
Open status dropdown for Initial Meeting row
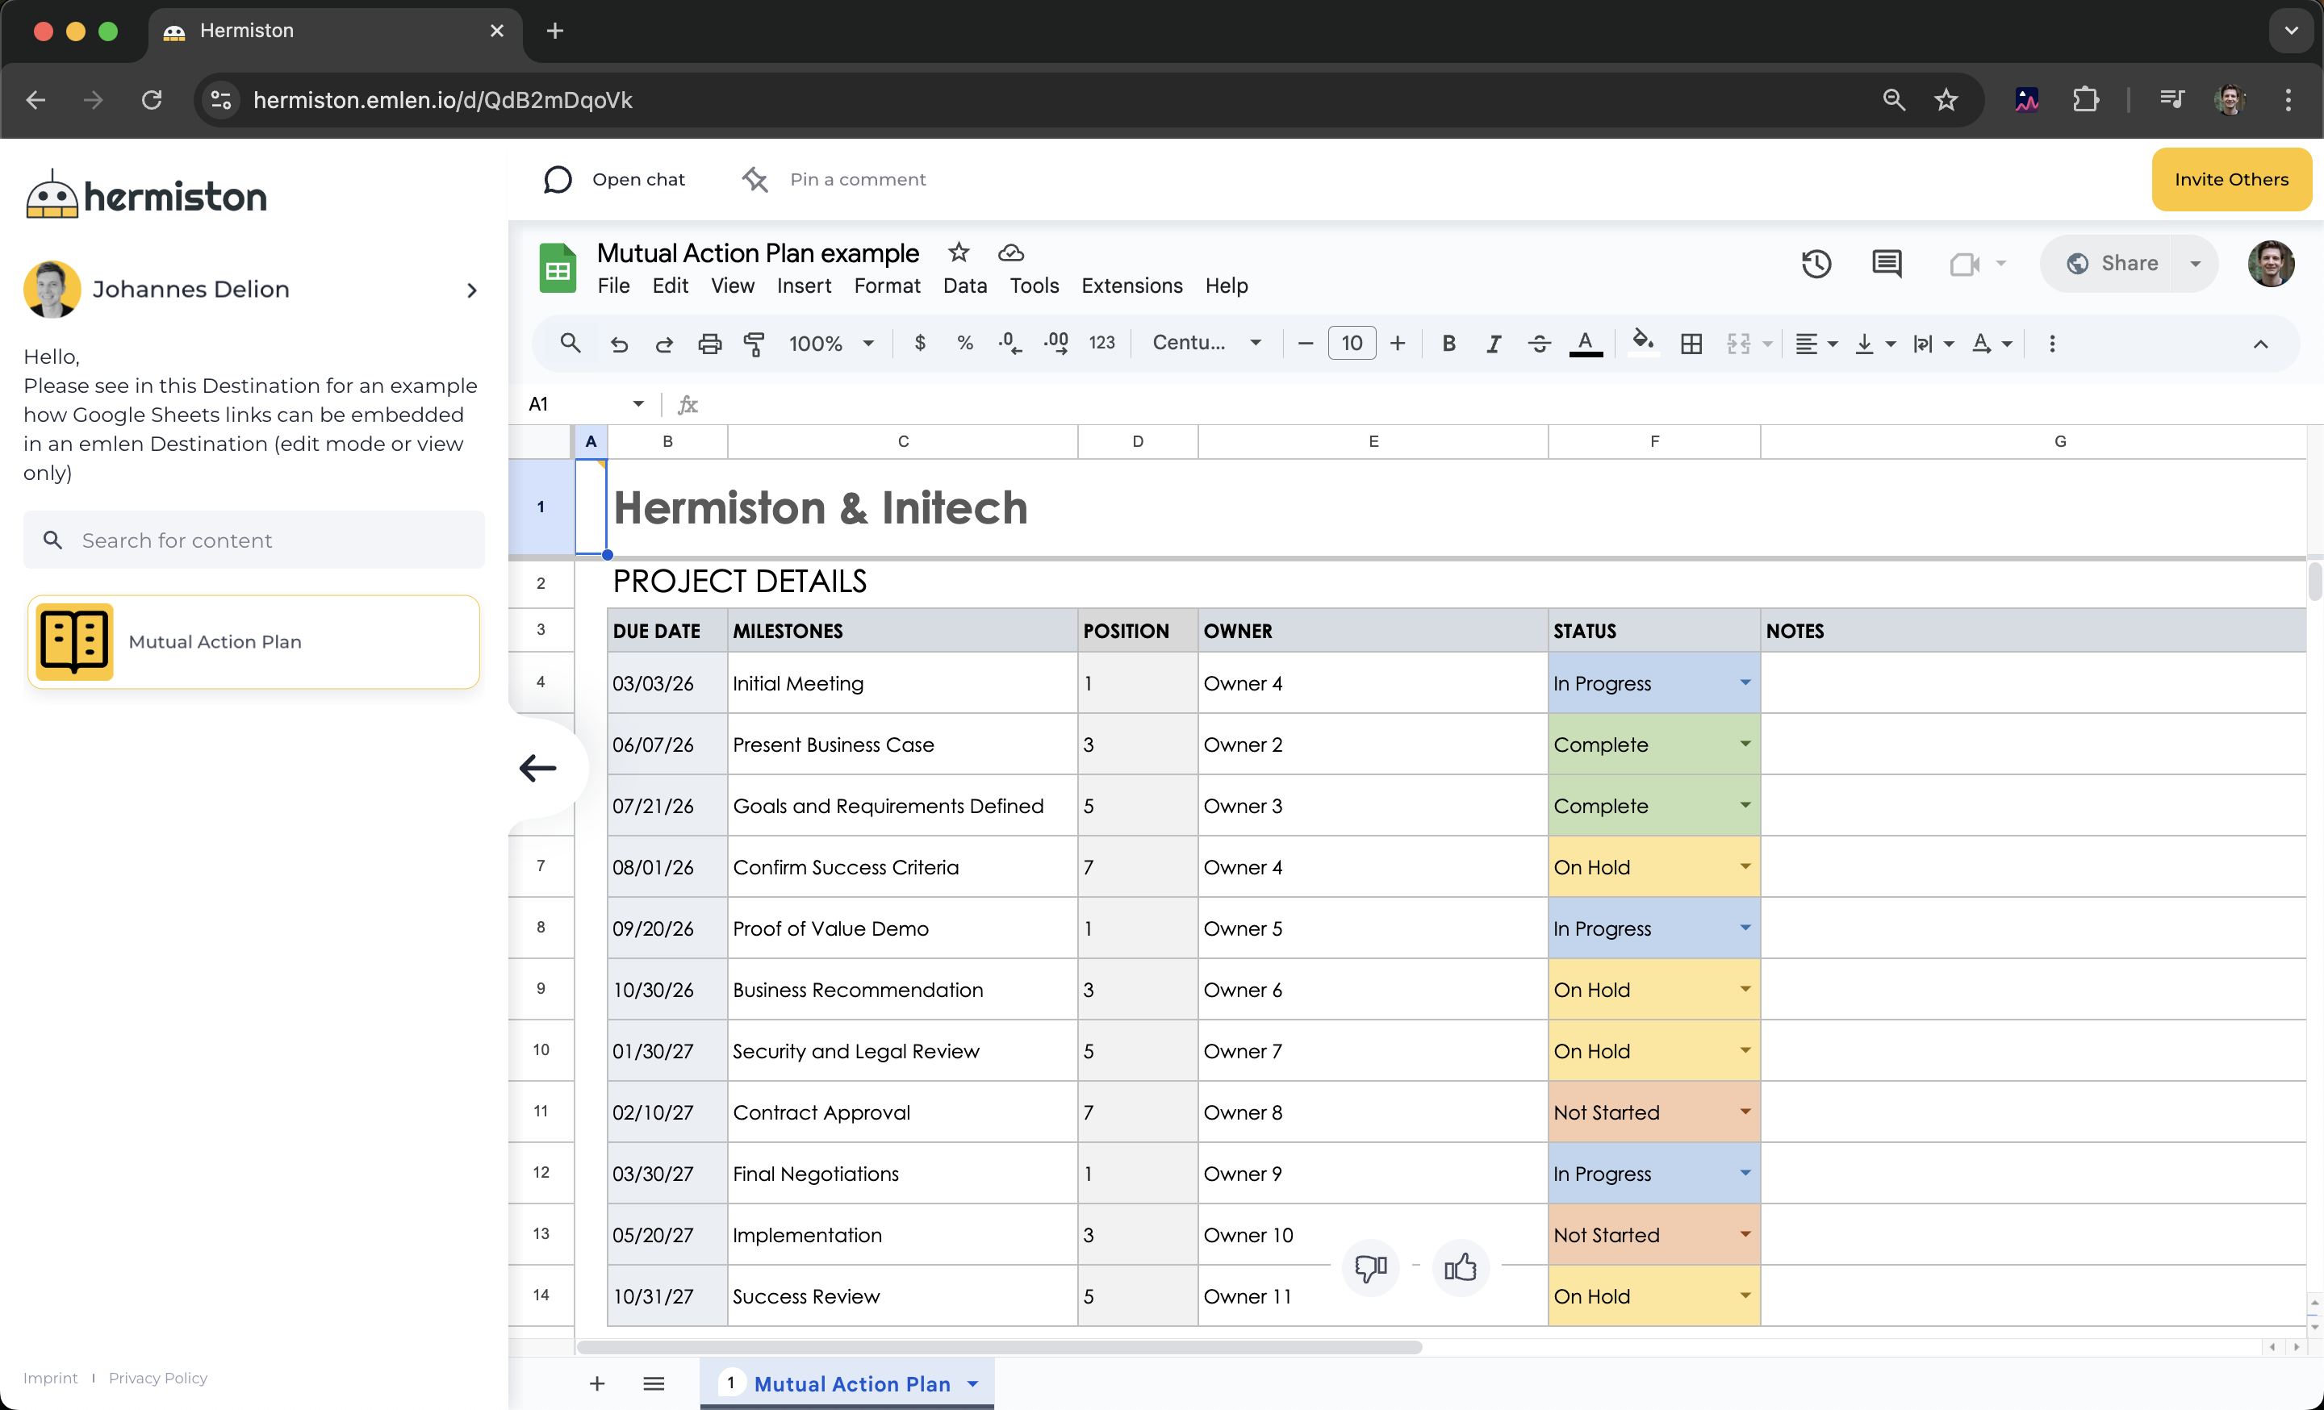[x=1745, y=682]
